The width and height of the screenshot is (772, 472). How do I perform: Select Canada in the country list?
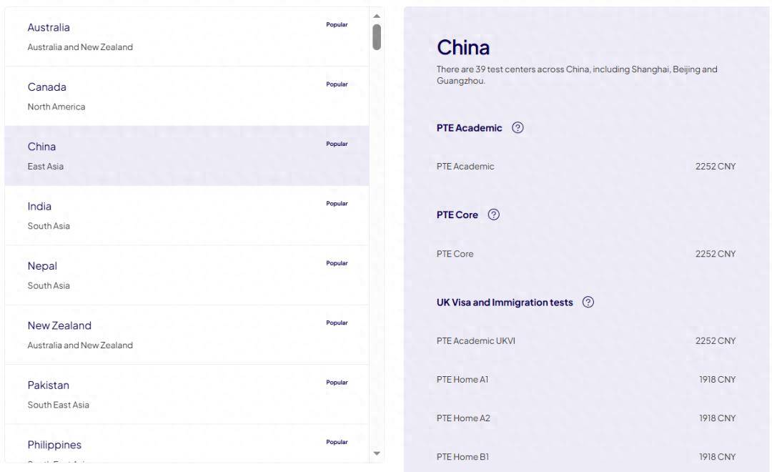click(187, 97)
